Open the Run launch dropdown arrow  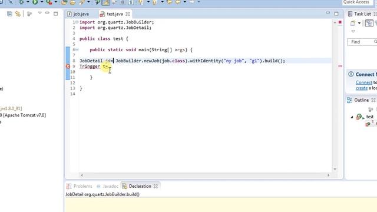(42, 2)
